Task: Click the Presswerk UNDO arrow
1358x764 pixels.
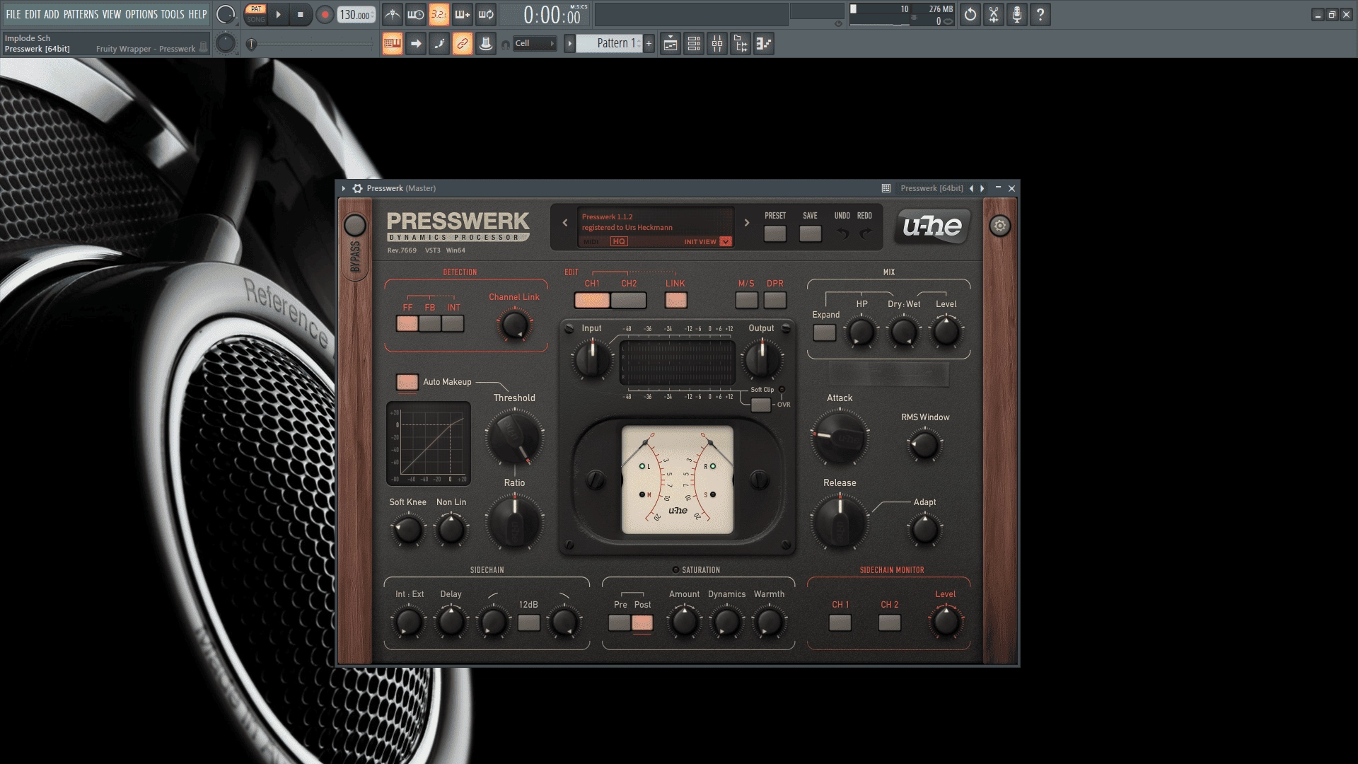Action: (x=842, y=233)
